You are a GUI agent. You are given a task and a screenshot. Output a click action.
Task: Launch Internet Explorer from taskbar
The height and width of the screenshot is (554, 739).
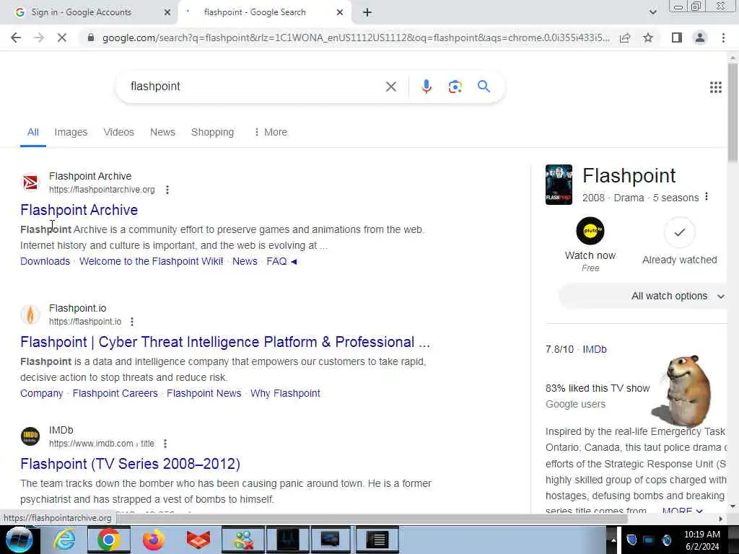pos(64,540)
